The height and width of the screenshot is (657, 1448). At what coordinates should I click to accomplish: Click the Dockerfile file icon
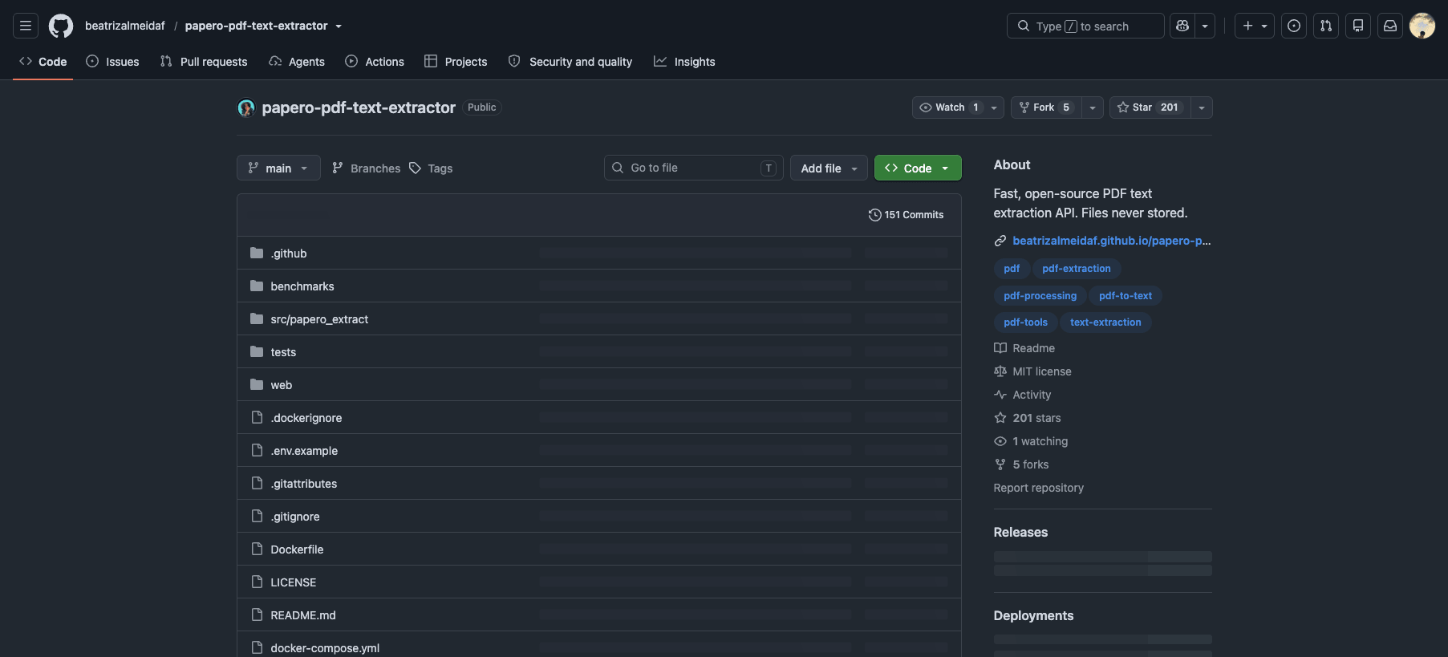point(257,549)
